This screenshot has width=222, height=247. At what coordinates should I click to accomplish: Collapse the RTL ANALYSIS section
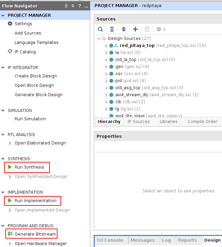pyautogui.click(x=3, y=134)
